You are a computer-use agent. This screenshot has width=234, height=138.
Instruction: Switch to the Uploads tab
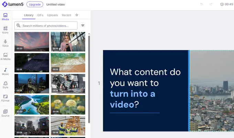pos(53,15)
